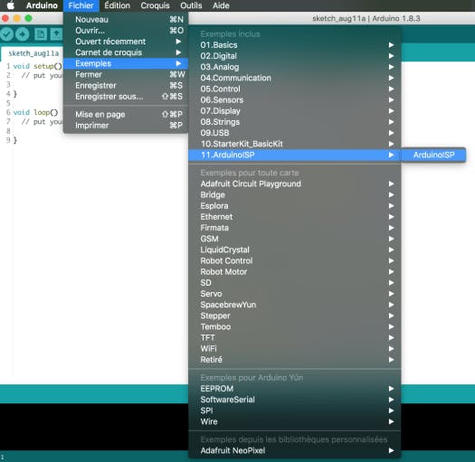475x462 pixels.
Task: Choose Enregistrer sous... menu entry
Action: point(126,97)
